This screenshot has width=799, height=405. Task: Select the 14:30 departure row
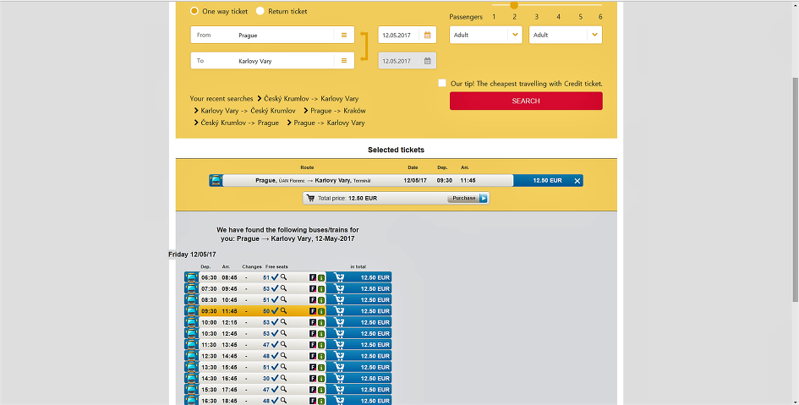click(288, 378)
